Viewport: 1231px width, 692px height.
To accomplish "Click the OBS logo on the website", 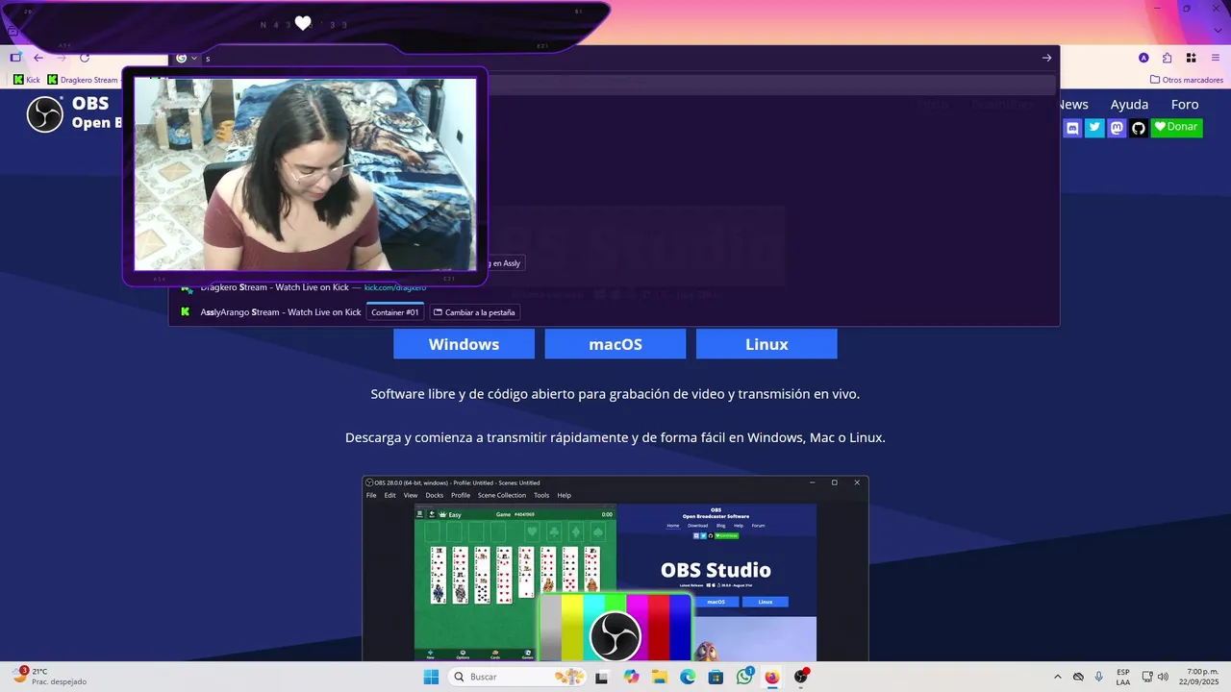I will (44, 114).
